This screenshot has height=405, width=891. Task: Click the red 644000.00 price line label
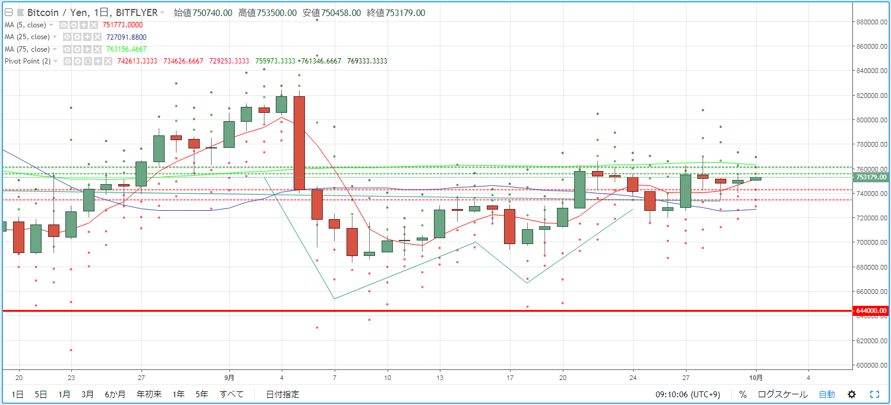point(871,311)
